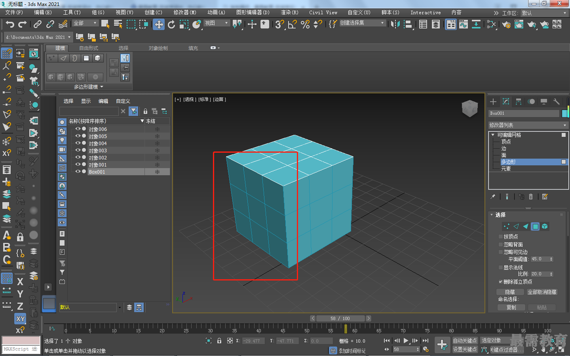Click the ViewCube in viewport
The image size is (570, 356).
point(470,108)
